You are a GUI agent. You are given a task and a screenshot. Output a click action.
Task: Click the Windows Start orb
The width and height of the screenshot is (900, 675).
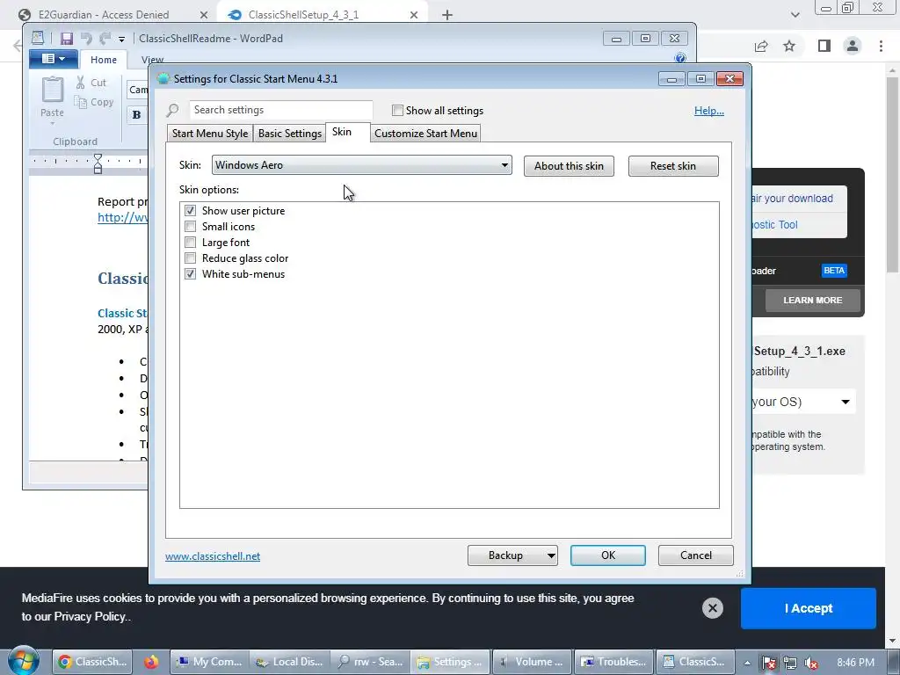coord(23,661)
